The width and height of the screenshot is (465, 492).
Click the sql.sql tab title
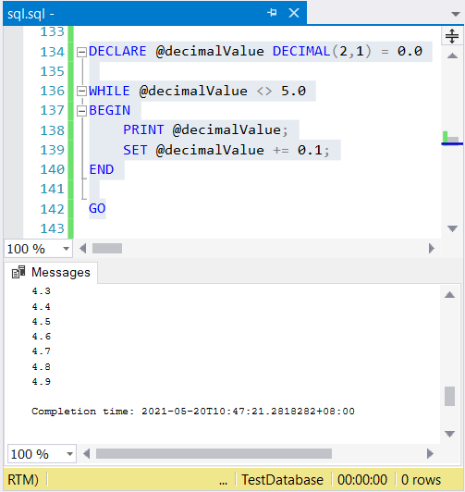(x=31, y=14)
